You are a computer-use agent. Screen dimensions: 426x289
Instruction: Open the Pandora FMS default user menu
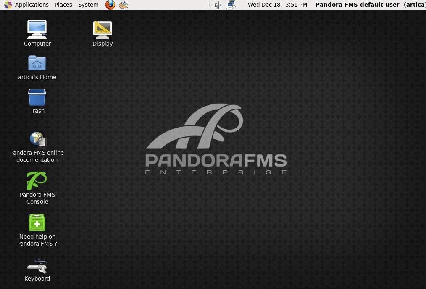[x=371, y=5]
